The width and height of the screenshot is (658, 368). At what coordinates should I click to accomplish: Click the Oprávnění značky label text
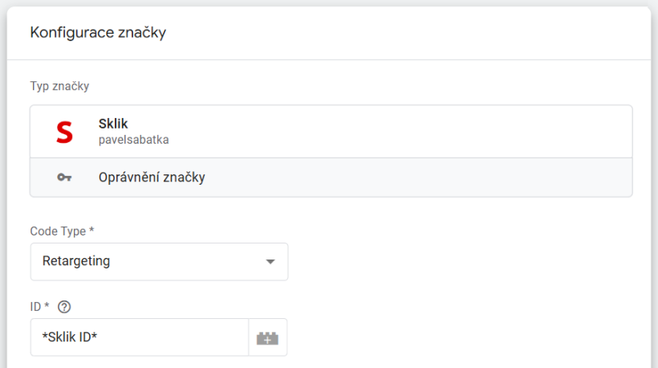[x=152, y=178]
